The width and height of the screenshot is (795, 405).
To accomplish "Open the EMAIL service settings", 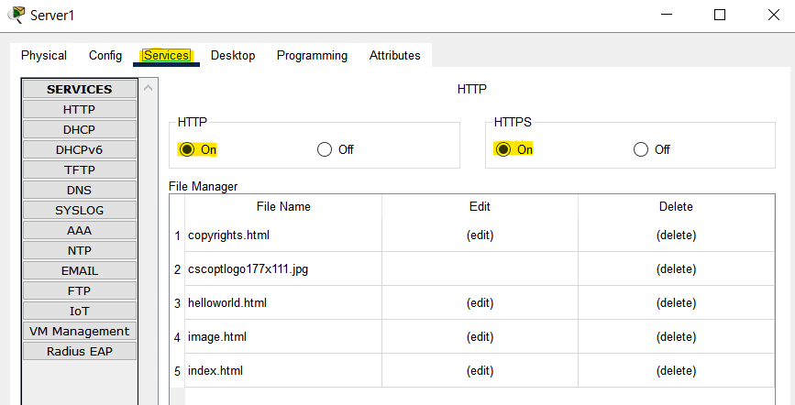I will point(80,270).
